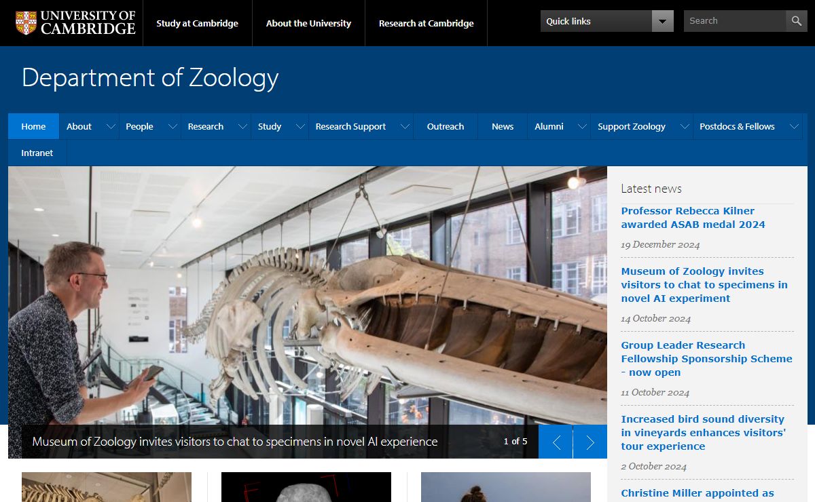This screenshot has width=815, height=502.
Task: Open the dark middle thumbnail below the carousel
Action: (x=306, y=487)
